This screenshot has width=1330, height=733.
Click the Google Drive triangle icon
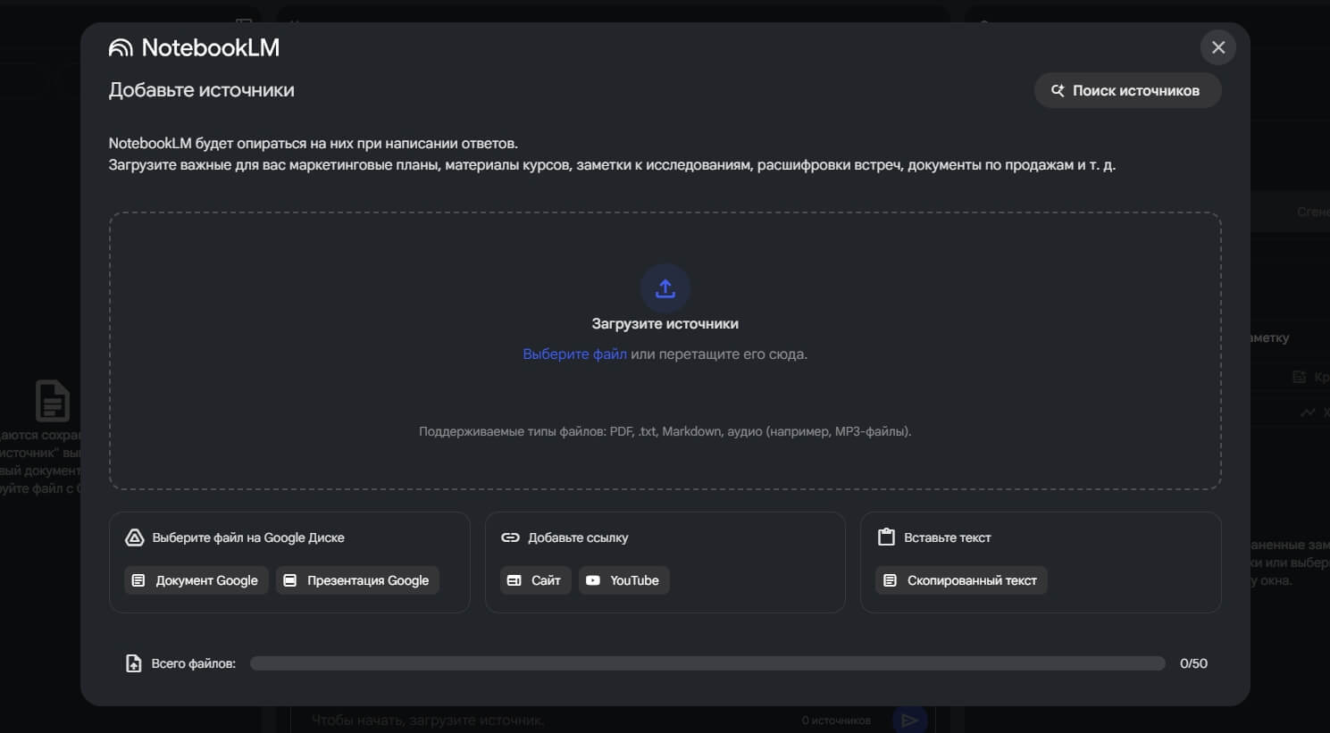click(135, 537)
